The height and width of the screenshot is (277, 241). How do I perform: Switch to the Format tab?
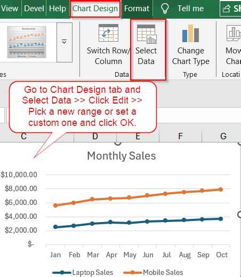pos(136,9)
